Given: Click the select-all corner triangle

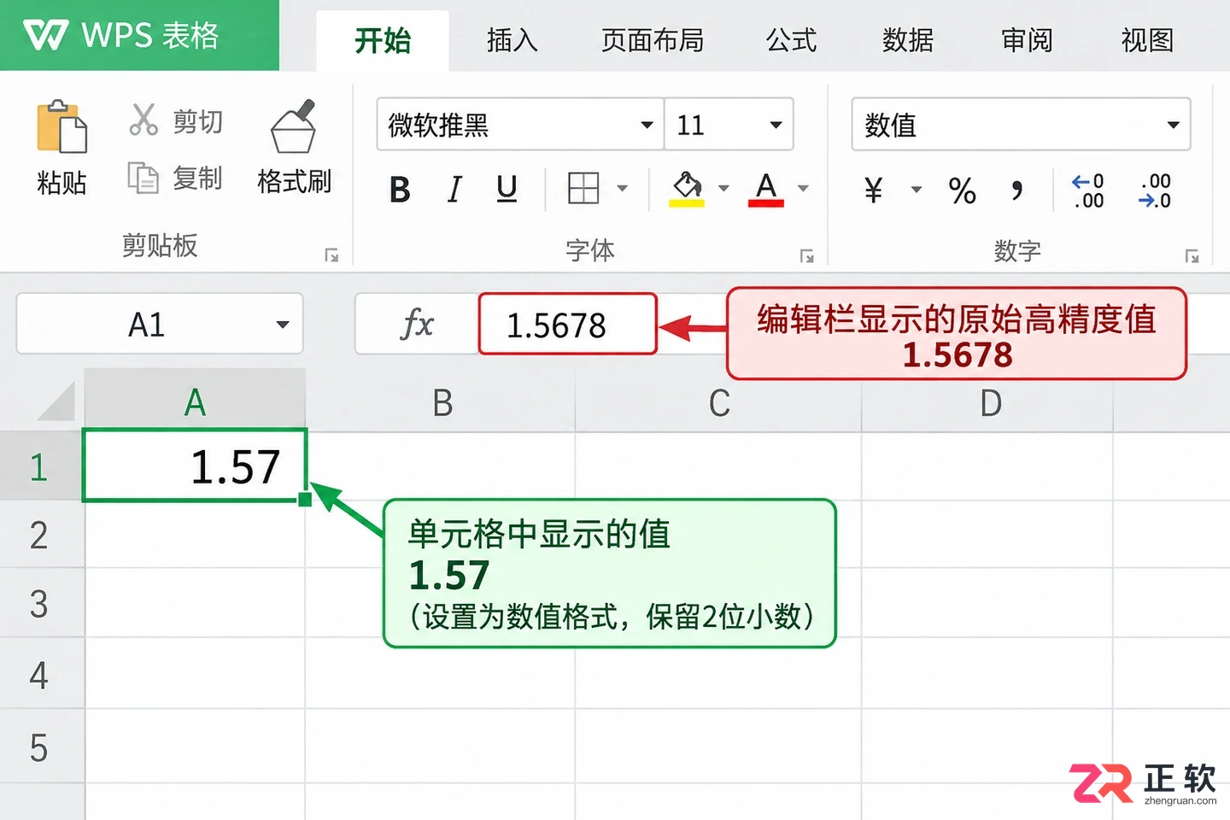Looking at the screenshot, I should coord(58,401).
